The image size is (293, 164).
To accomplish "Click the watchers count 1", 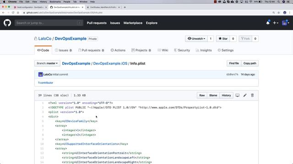I will pyautogui.click(x=211, y=39).
